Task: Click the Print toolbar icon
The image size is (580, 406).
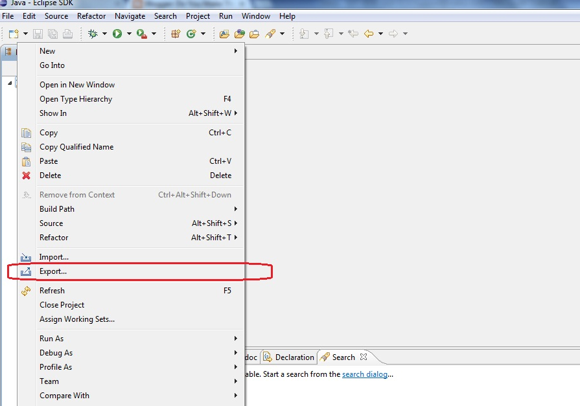Action: (67, 34)
